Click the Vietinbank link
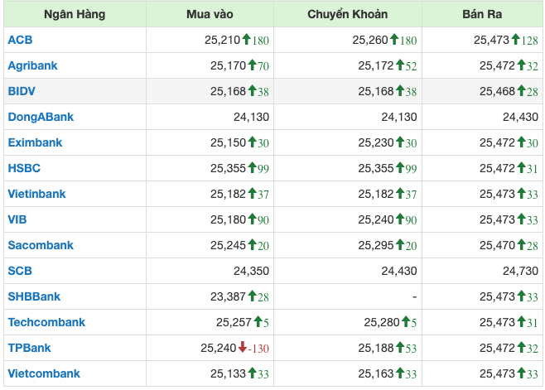 click(x=36, y=194)
